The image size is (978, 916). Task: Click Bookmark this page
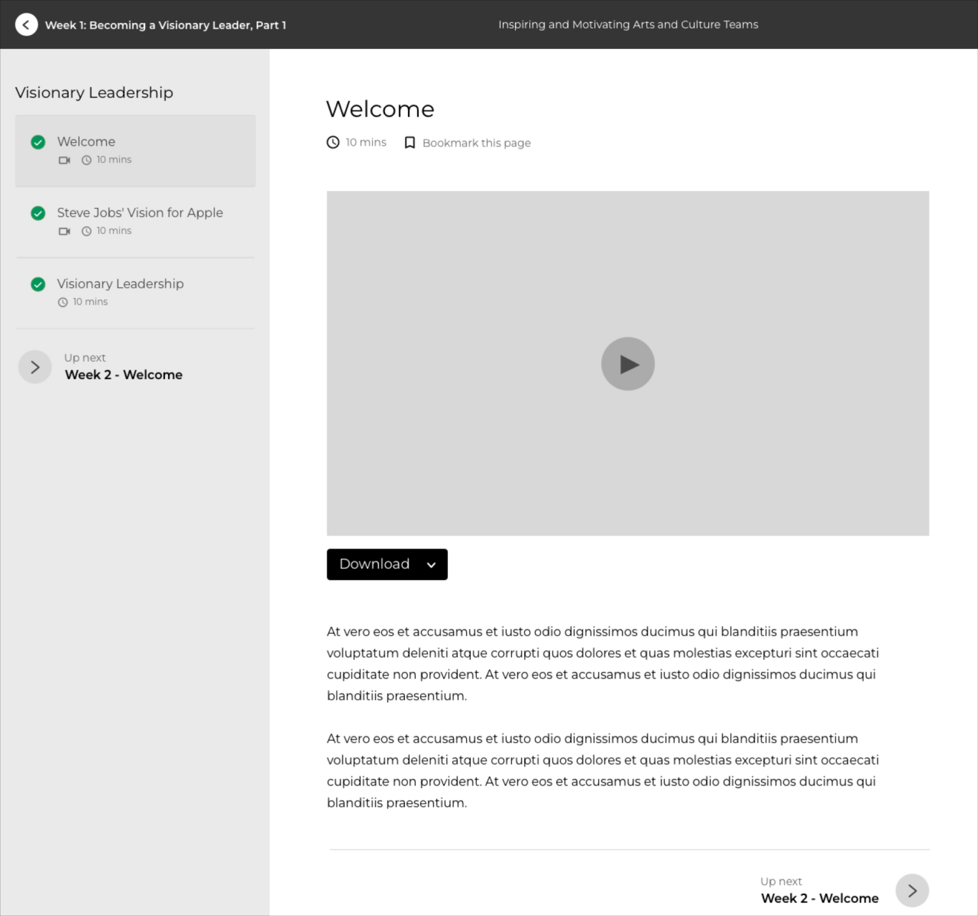coord(476,143)
